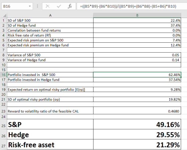The width and height of the screenshot is (187, 150).
Task: Click value cell 21.29%
Action: click(x=137, y=145)
